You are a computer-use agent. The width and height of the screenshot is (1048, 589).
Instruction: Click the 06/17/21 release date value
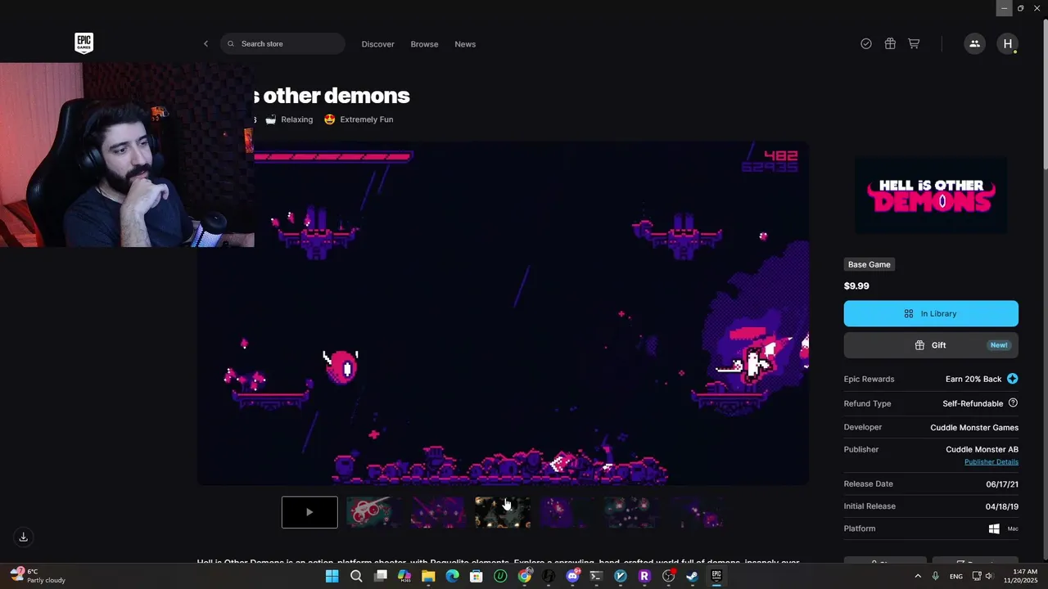[1002, 484]
